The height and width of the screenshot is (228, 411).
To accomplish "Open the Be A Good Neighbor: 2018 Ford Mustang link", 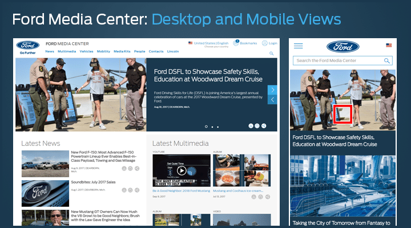I will (182, 191).
